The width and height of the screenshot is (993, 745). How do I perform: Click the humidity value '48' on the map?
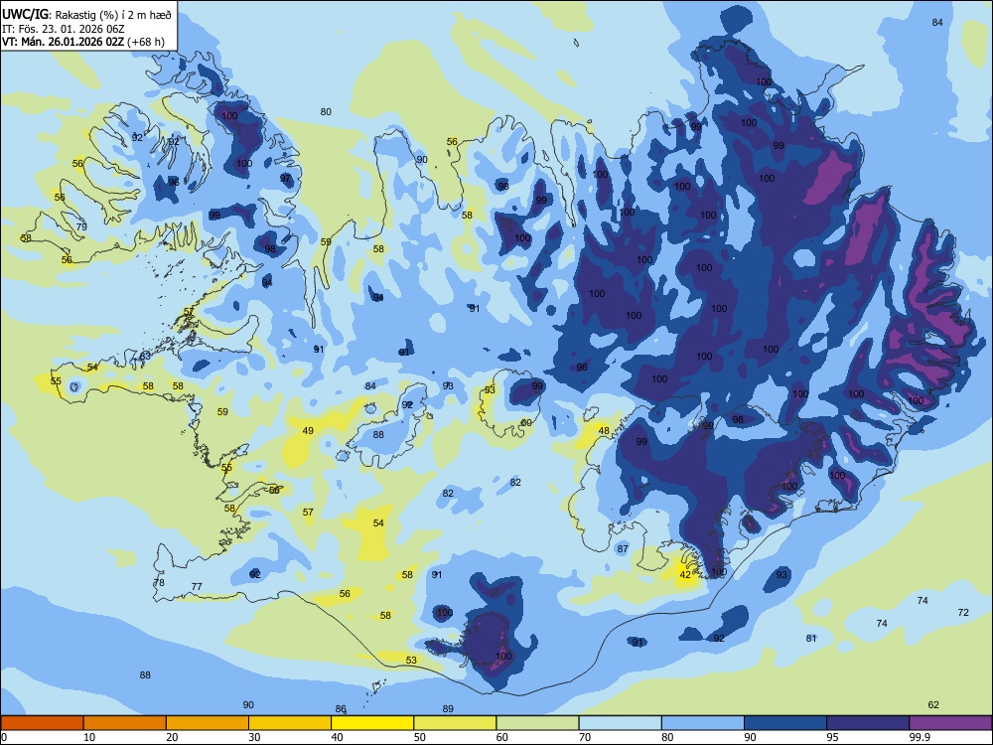(604, 431)
